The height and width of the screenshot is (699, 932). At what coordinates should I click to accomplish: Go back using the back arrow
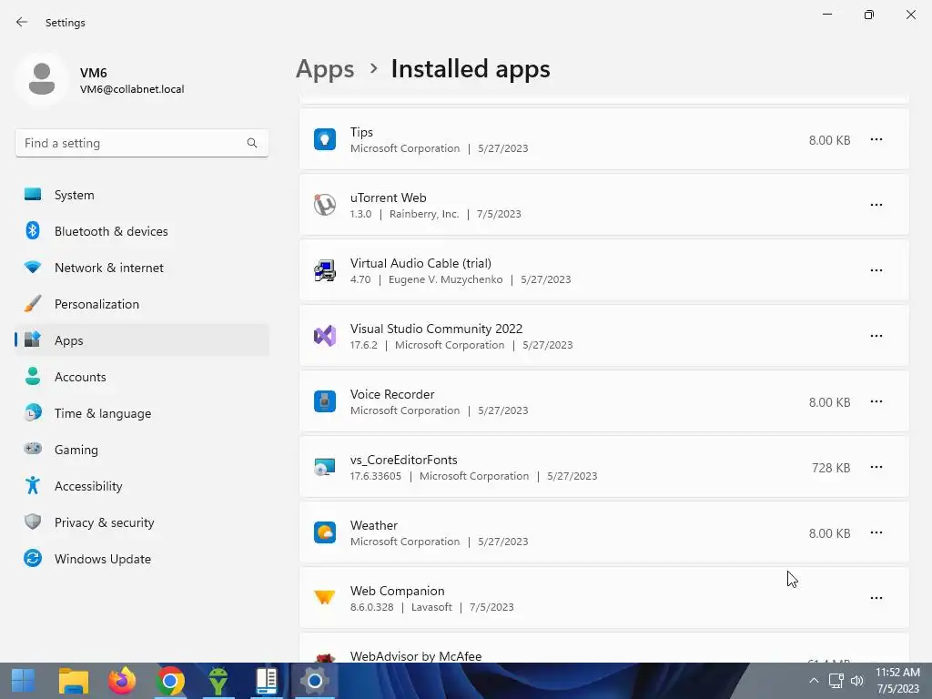(22, 22)
